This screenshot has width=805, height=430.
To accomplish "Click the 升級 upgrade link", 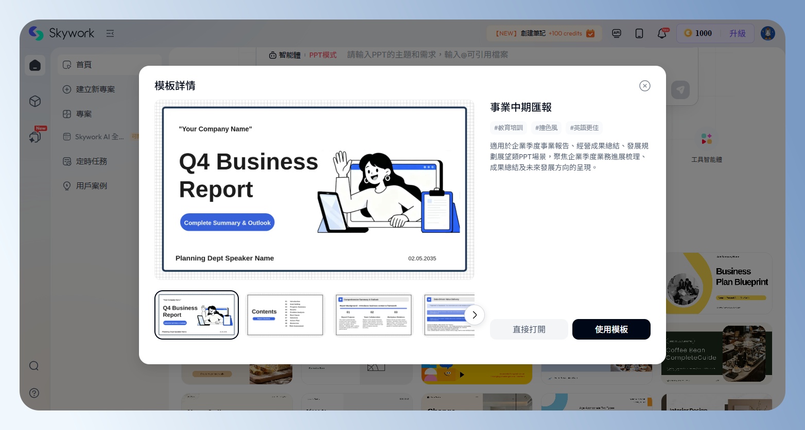I will 737,33.
